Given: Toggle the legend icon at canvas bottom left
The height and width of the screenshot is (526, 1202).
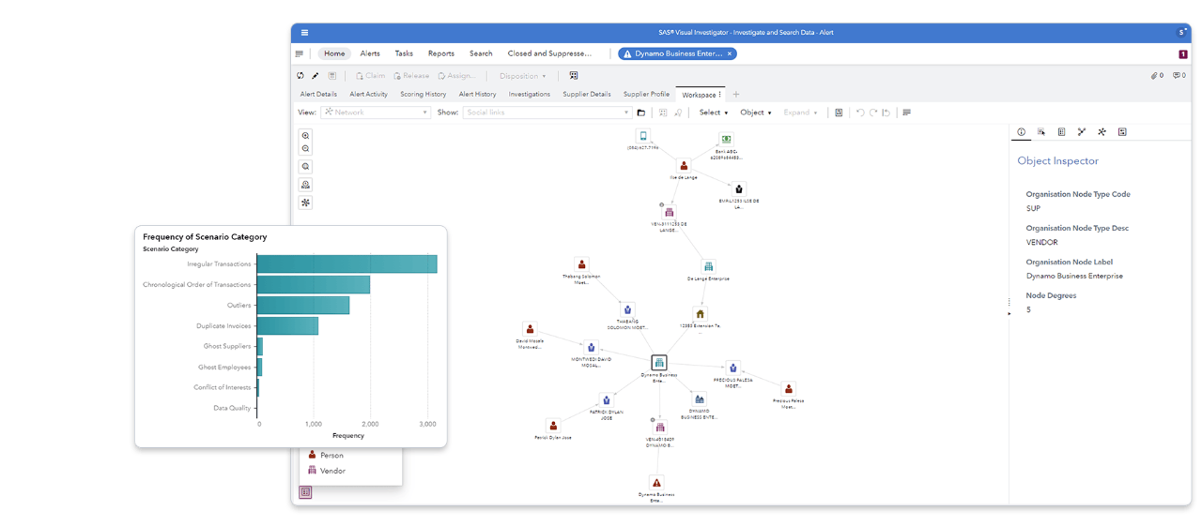Looking at the screenshot, I should pos(305,492).
